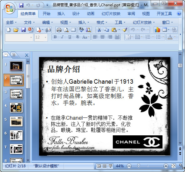Select the 经典菜单 ribbon tab
Image resolution: width=185 pixels, height=172 pixels.
[28, 14]
